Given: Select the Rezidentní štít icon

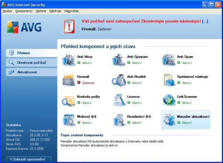Looking at the screenshot, I should tap(119, 120).
